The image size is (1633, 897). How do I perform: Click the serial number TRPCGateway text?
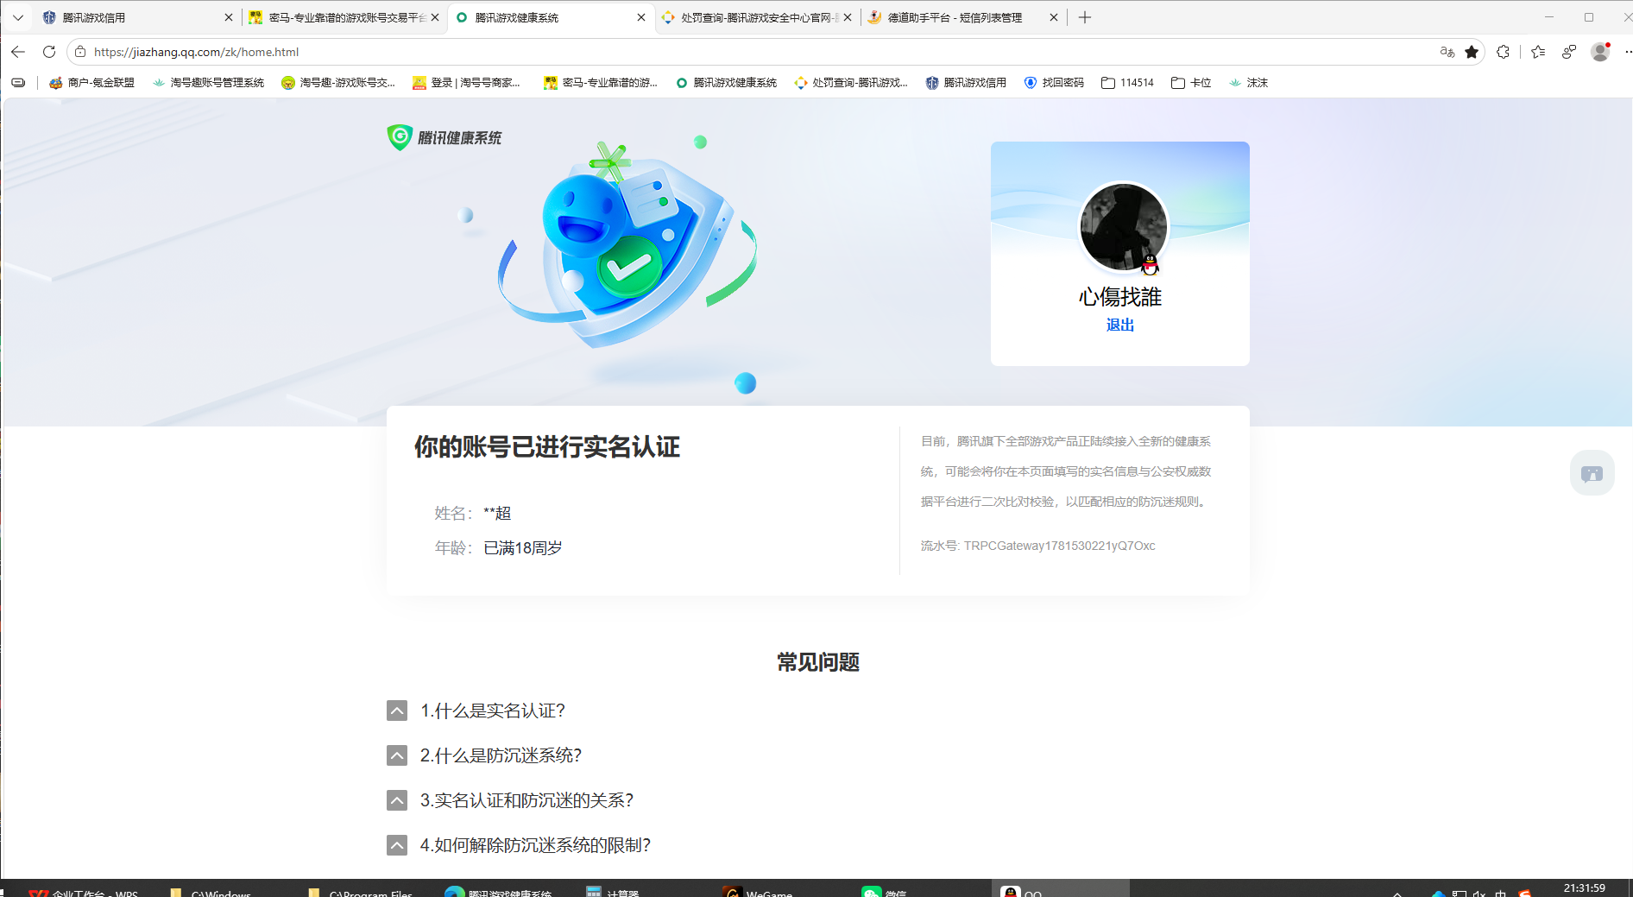[1059, 546]
